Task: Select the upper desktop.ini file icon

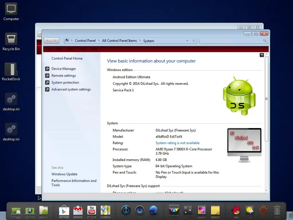Action: tap(11, 102)
